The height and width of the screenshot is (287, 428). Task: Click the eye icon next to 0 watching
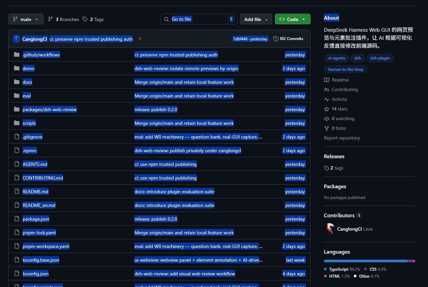pos(327,119)
